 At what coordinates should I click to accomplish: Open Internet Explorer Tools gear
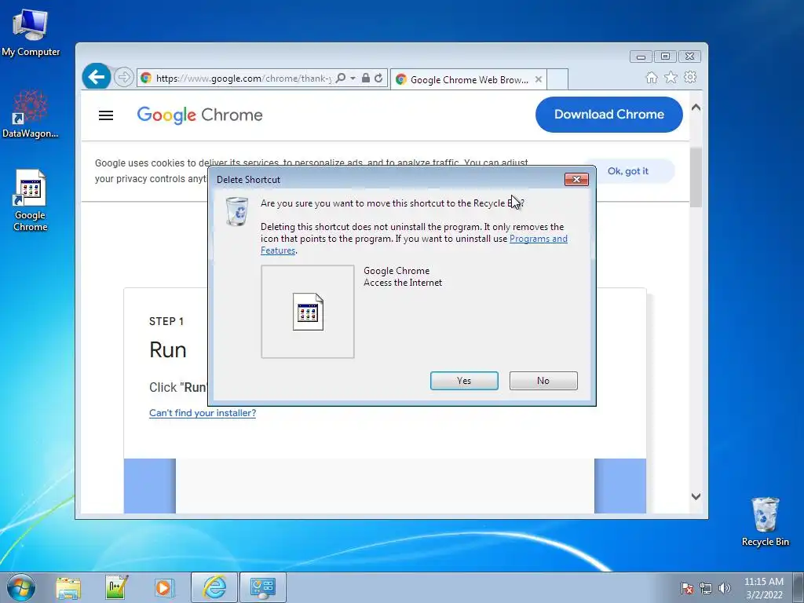click(x=690, y=77)
